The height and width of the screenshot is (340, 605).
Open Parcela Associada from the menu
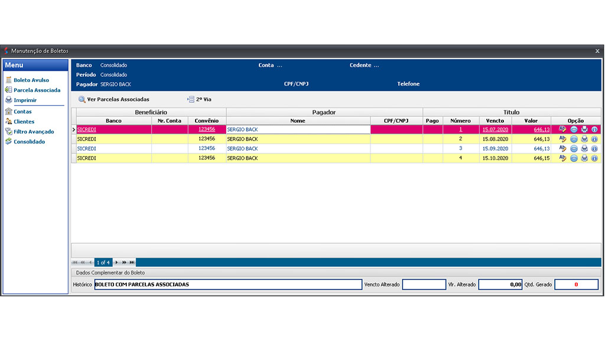pos(33,90)
